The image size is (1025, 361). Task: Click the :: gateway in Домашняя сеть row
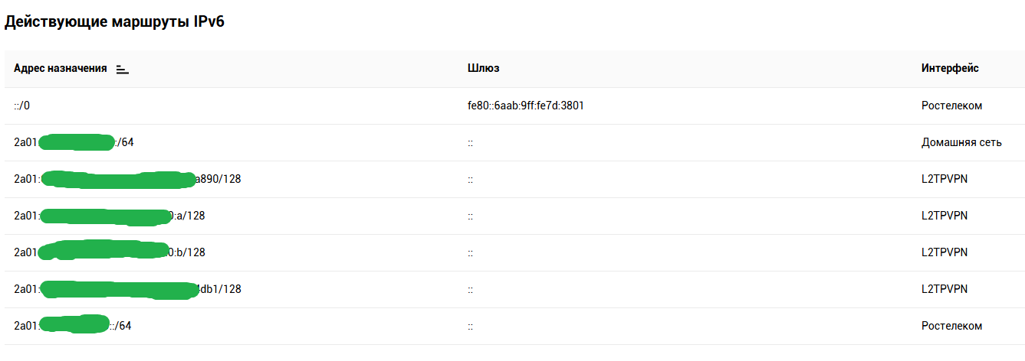470,142
